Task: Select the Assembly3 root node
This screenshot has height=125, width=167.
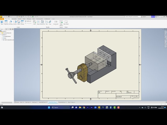Action: click(x=4, y=31)
